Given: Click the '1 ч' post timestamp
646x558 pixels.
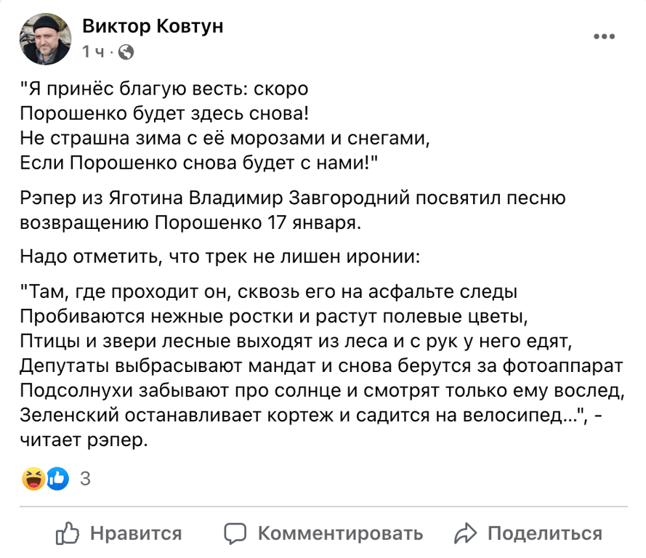Looking at the screenshot, I should [x=94, y=52].
